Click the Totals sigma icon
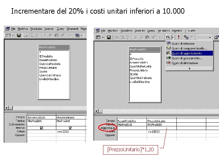The width and height of the screenshot is (219, 164). (x=192, y=37)
